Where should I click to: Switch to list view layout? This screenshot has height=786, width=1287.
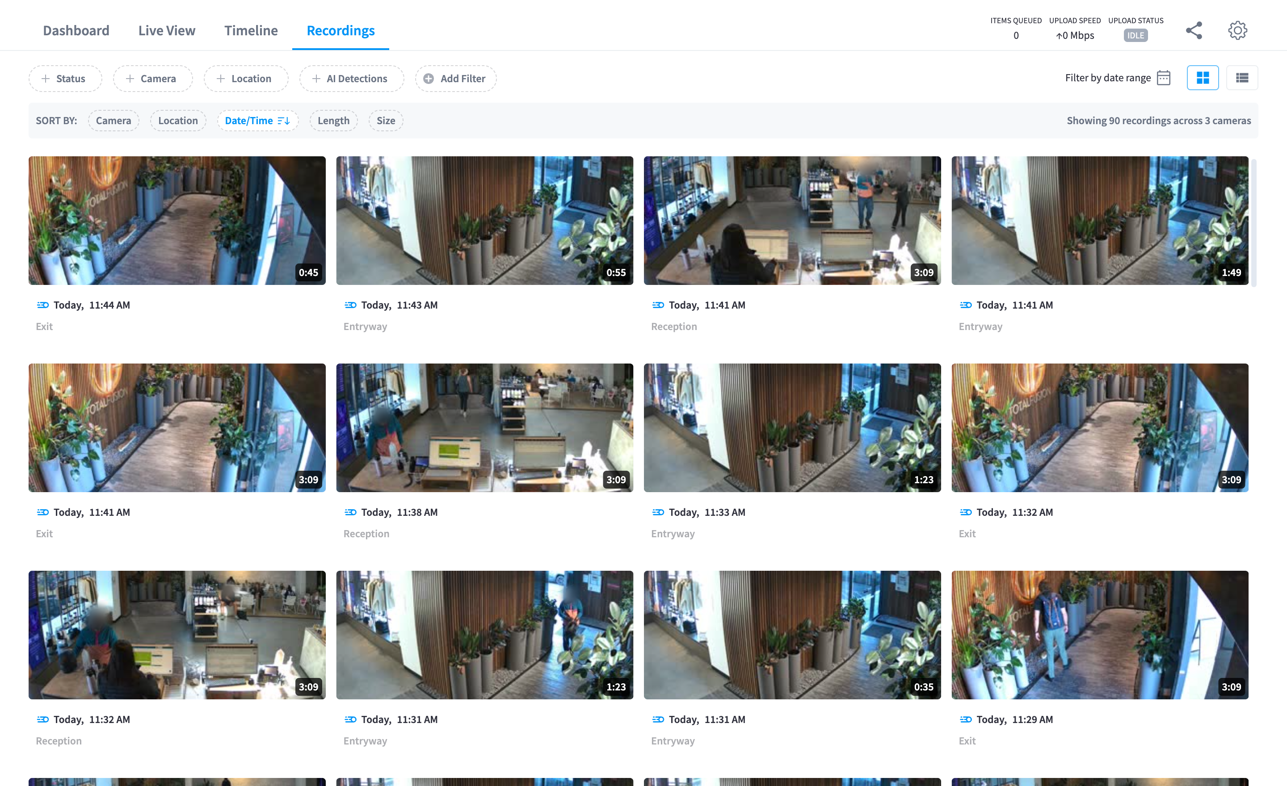tap(1242, 78)
